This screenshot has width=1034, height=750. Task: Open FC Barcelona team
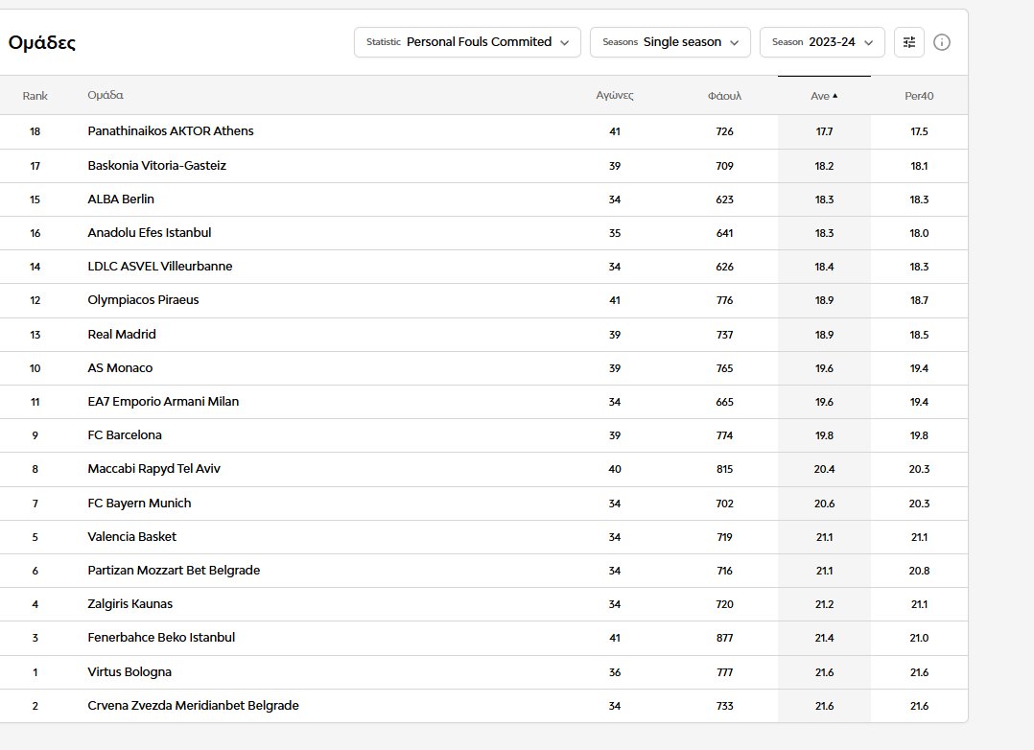coord(125,434)
